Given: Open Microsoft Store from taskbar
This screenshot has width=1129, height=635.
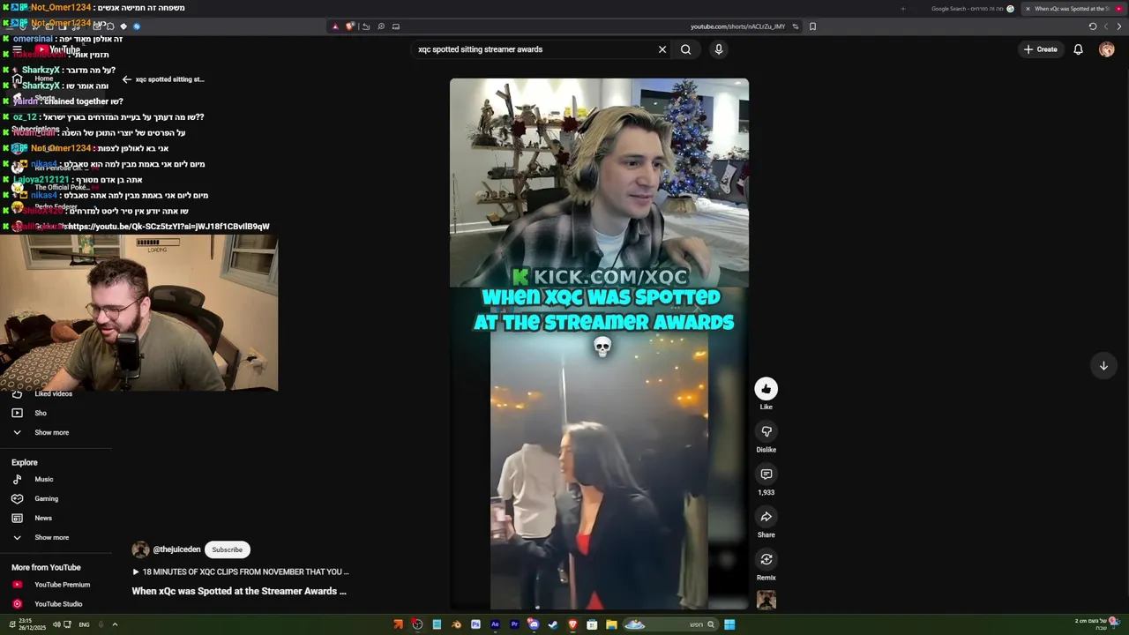Looking at the screenshot, I should pyautogui.click(x=592, y=624).
